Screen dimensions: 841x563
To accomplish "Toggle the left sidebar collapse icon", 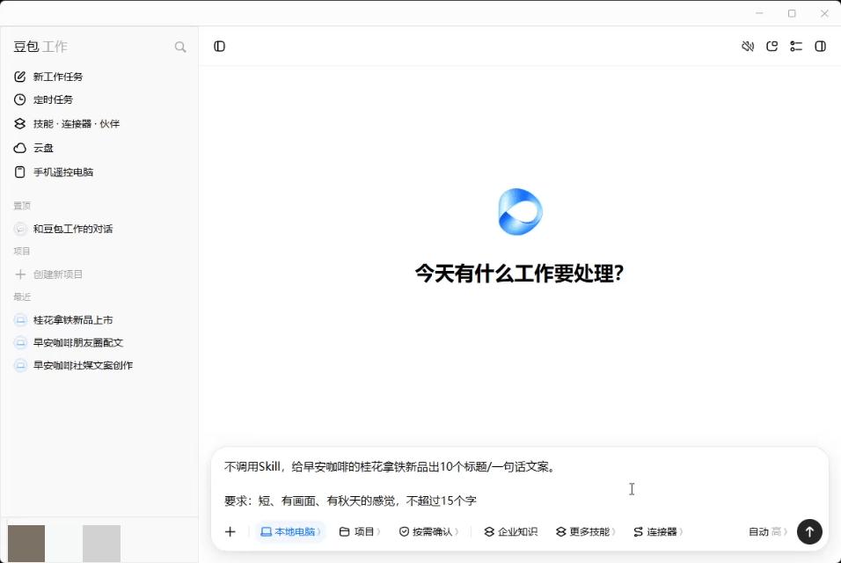I will click(x=219, y=46).
